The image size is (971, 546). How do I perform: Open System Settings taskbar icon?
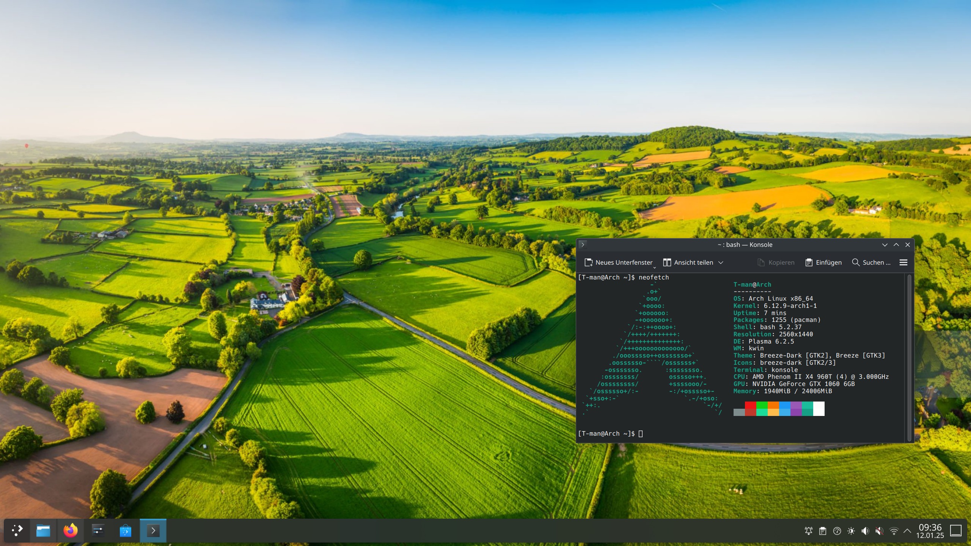click(x=98, y=530)
